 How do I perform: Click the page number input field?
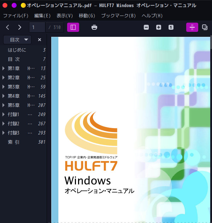pyautogui.click(x=37, y=27)
